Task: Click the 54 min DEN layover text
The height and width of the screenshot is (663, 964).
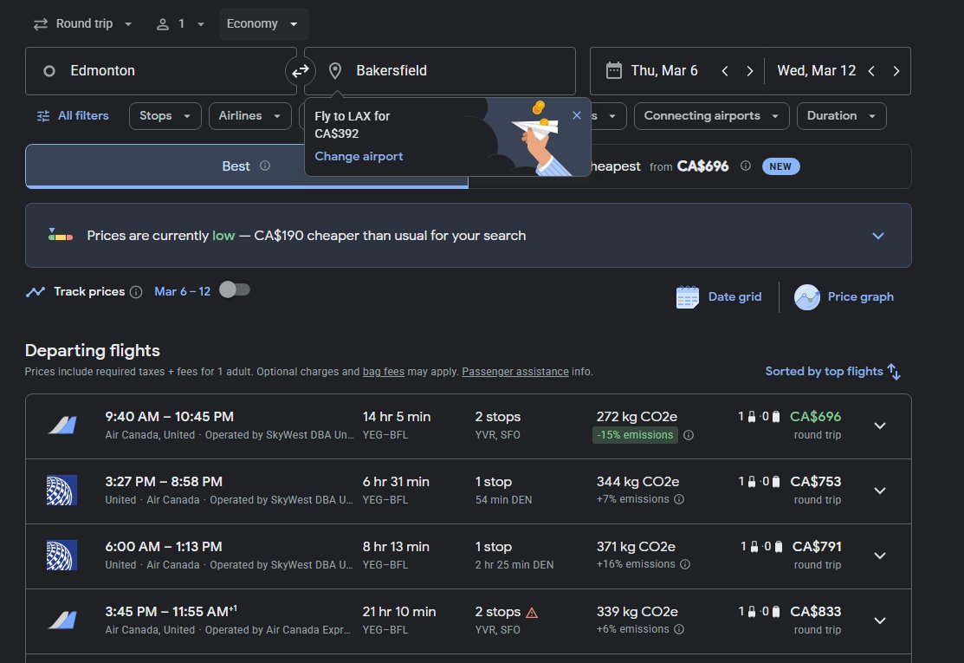Action: 503,500
